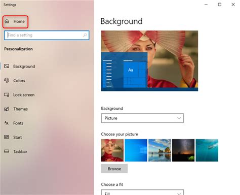Maximize the Settings window
This screenshot has height=195, width=240.
[220, 5]
